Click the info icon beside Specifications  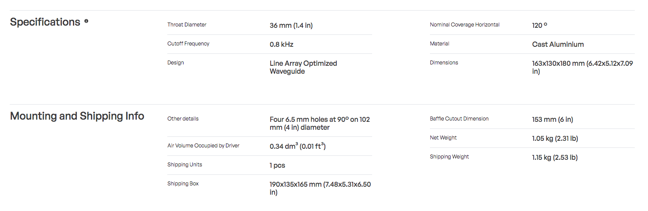pyautogui.click(x=86, y=21)
